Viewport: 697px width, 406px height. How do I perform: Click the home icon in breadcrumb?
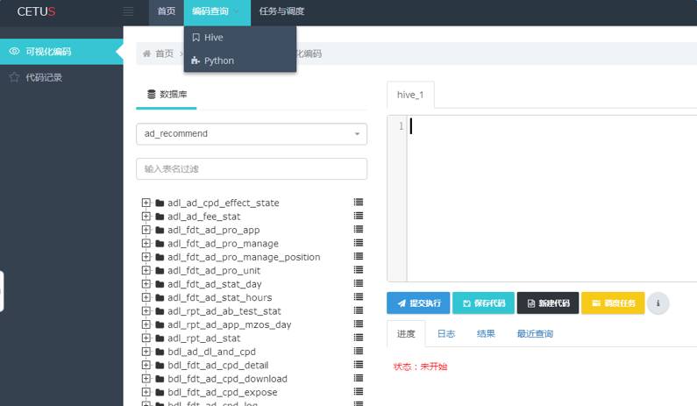pyautogui.click(x=146, y=53)
